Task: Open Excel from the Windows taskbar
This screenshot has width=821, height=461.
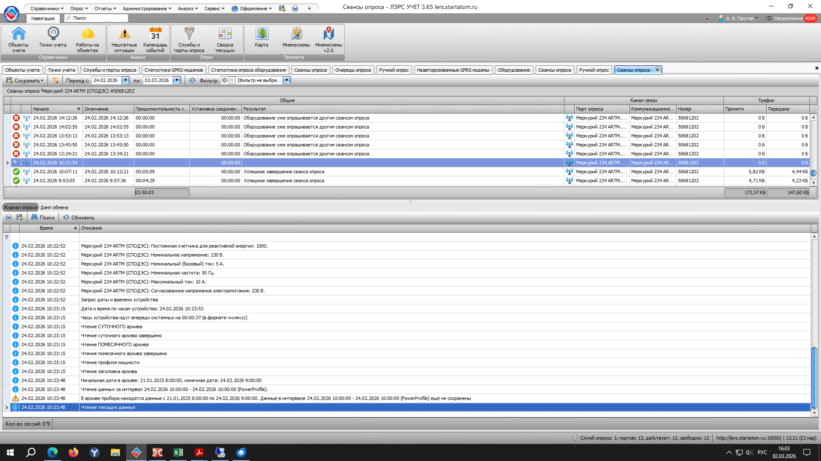Action: coord(178,452)
